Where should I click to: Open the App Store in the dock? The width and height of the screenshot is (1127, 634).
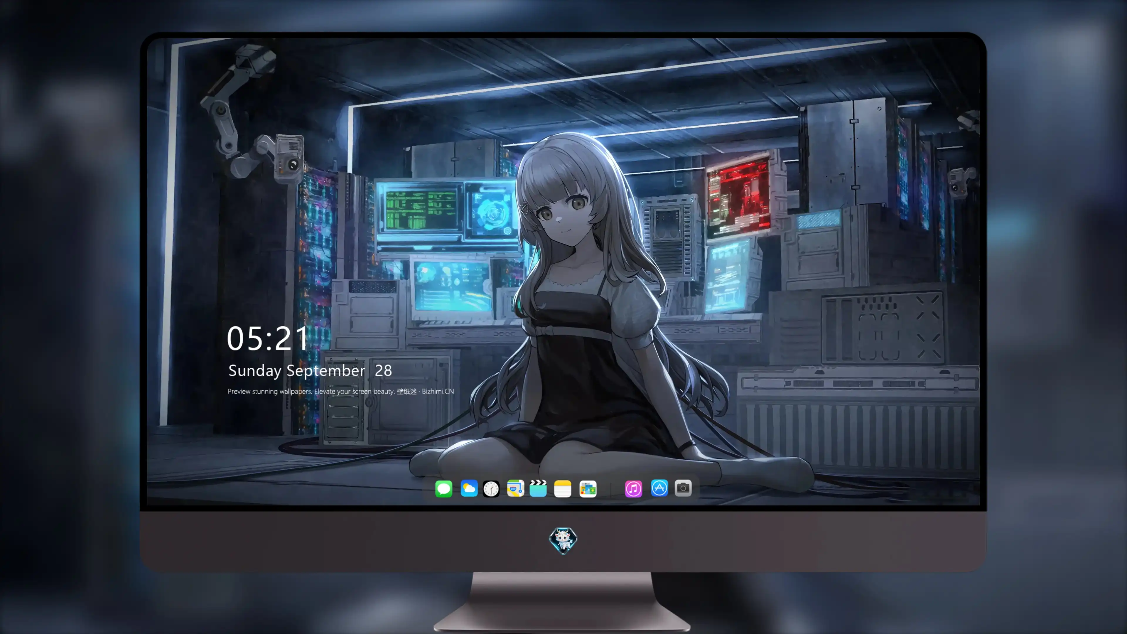coord(659,488)
